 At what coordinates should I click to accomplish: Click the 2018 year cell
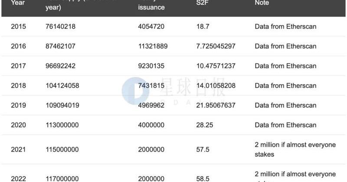[x=18, y=86]
